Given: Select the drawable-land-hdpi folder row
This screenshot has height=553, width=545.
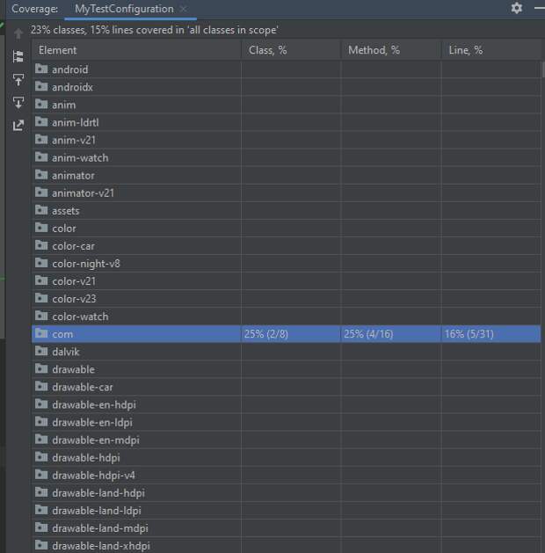Looking at the screenshot, I should [x=287, y=492].
